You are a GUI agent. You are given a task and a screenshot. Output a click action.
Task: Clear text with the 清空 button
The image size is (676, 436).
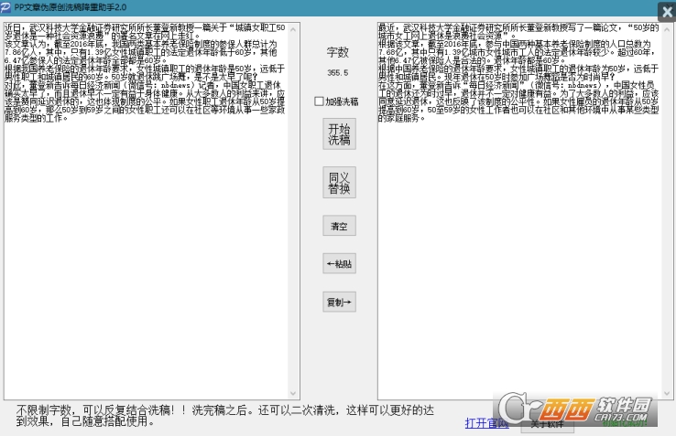(x=339, y=226)
